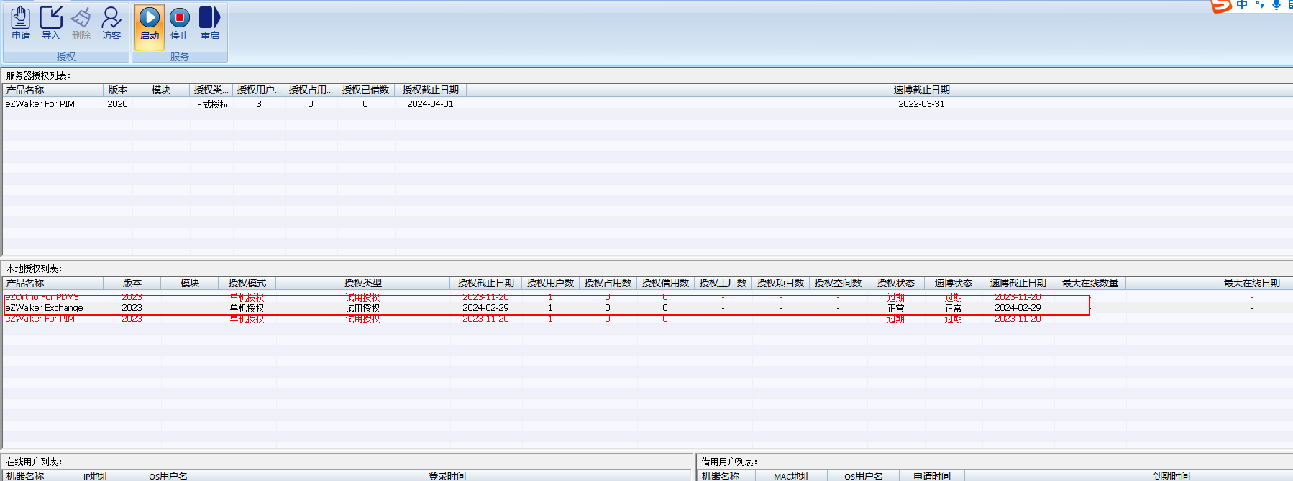Click OS用户名 header in borrowed user list
Image resolution: width=1293 pixels, height=481 pixels.
[x=864, y=475]
